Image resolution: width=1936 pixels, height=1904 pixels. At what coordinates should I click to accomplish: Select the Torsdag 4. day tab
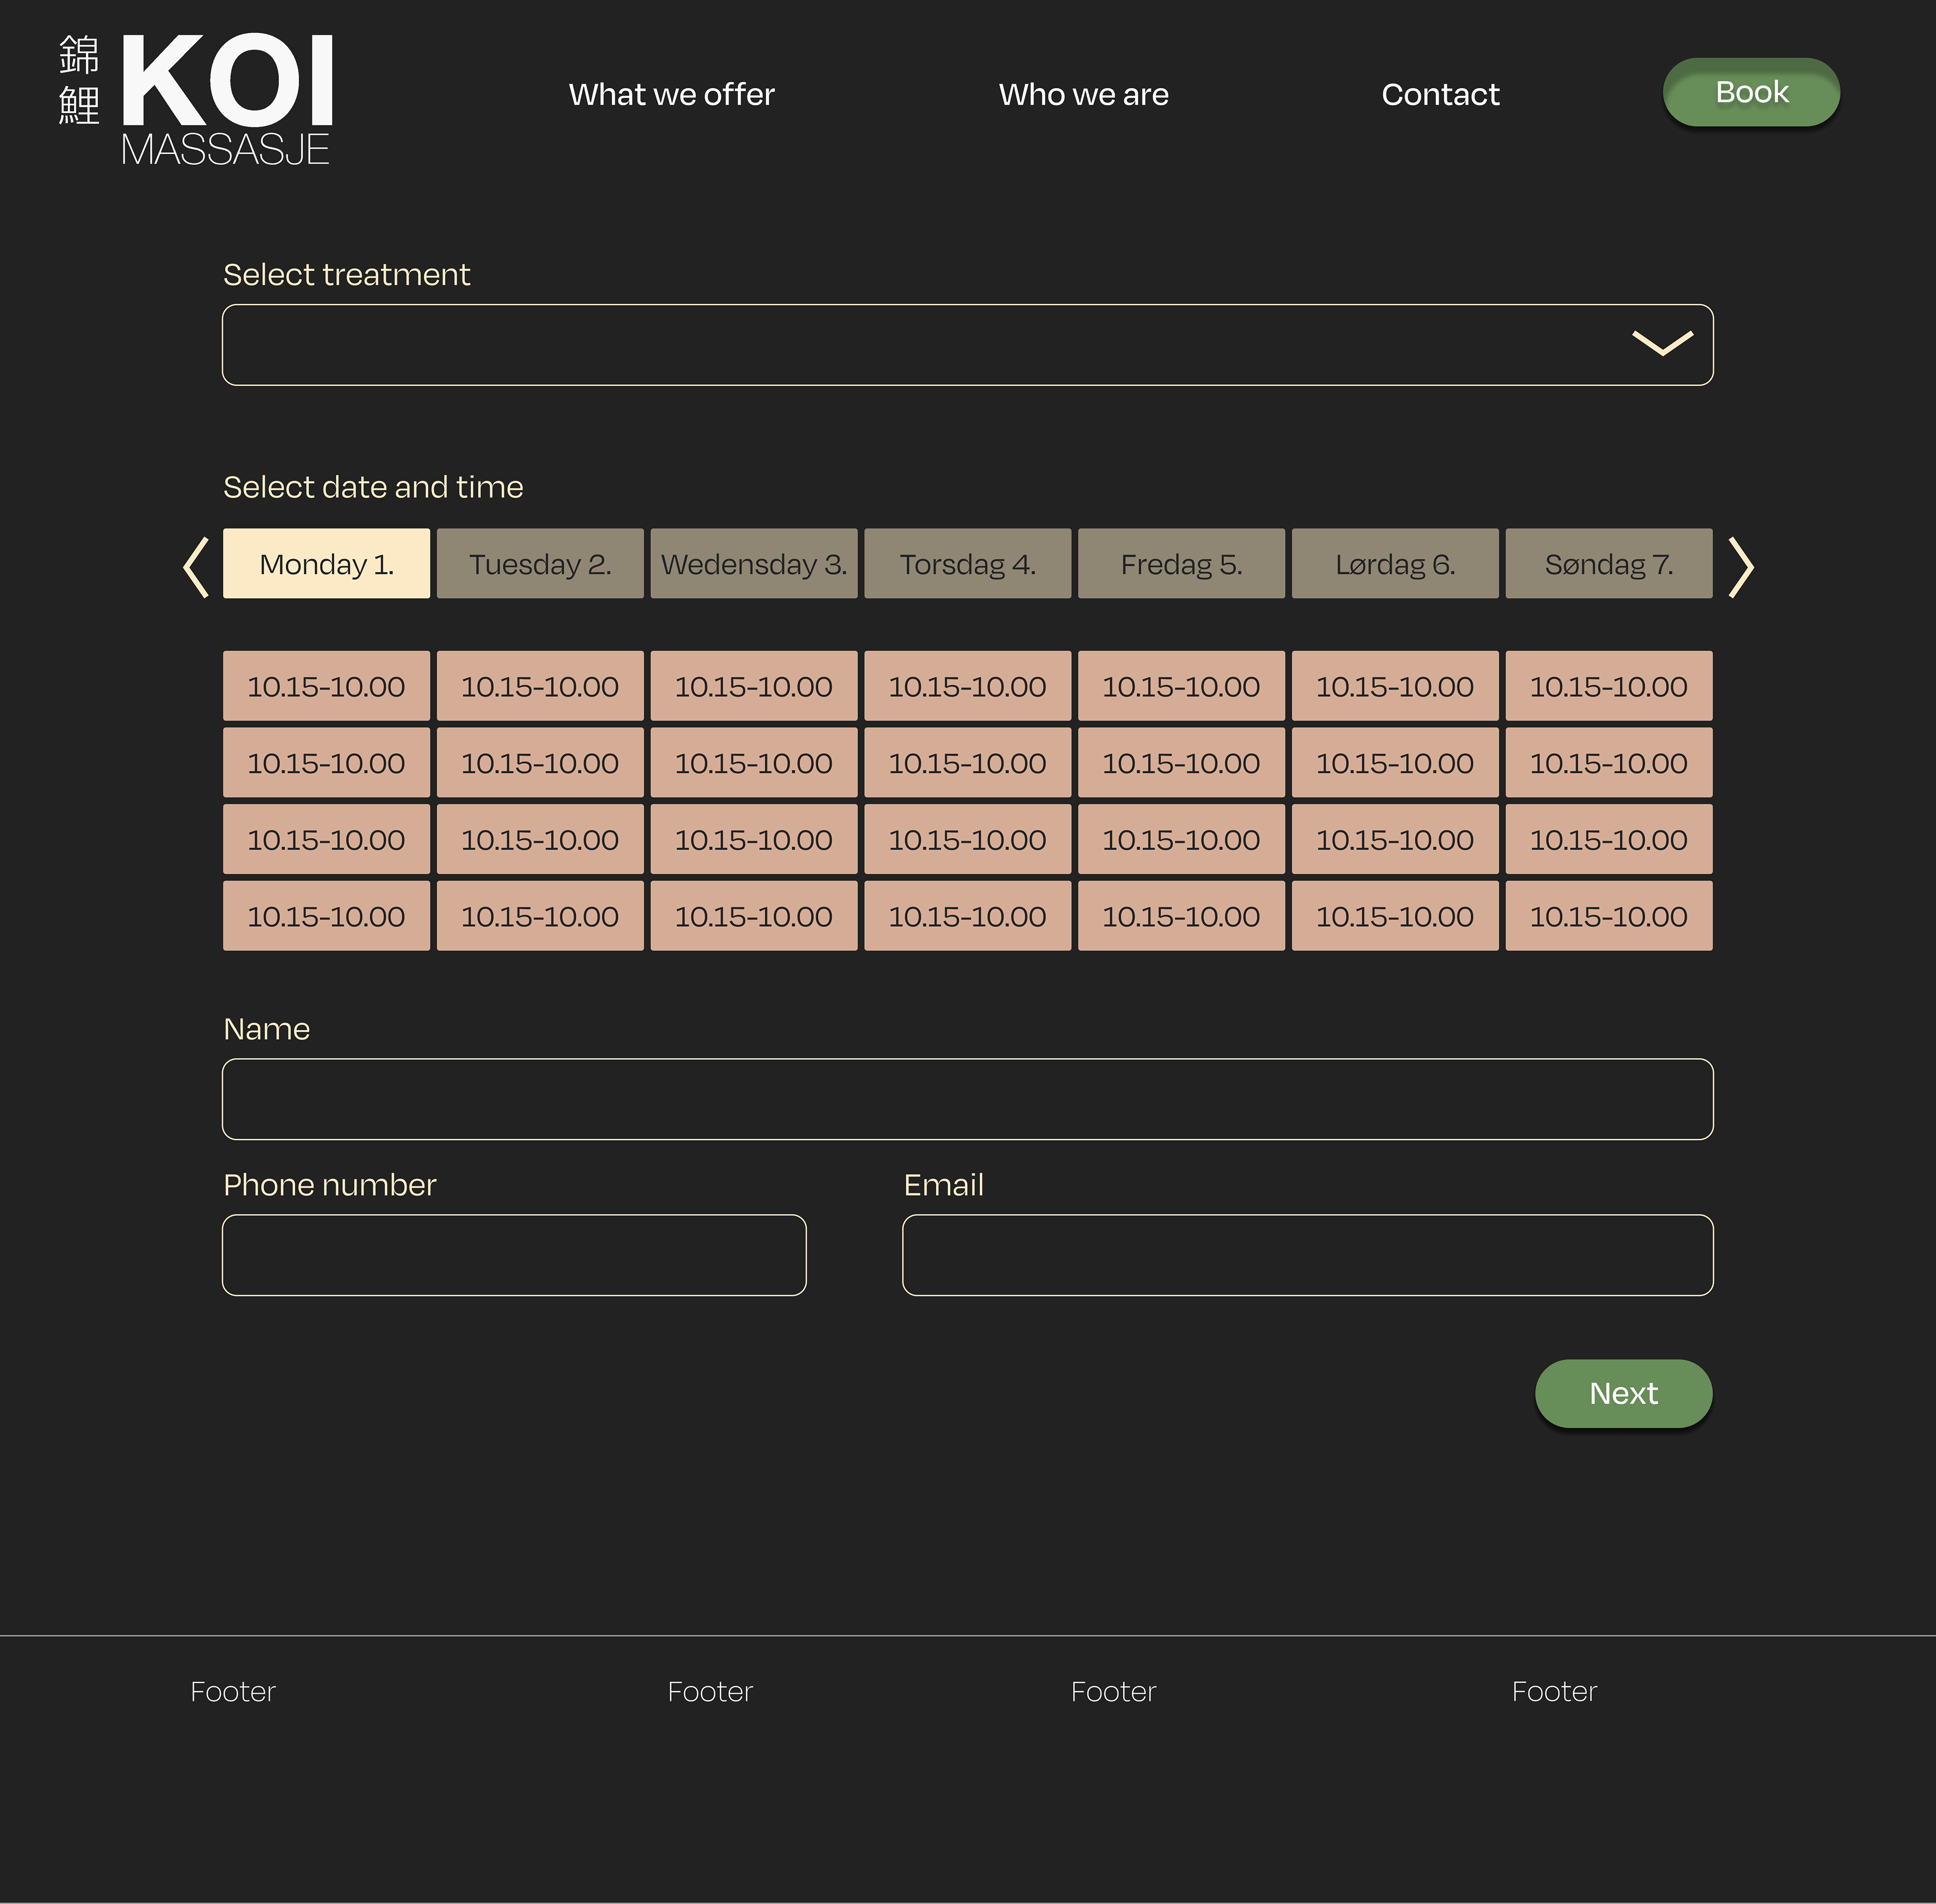coord(967,563)
